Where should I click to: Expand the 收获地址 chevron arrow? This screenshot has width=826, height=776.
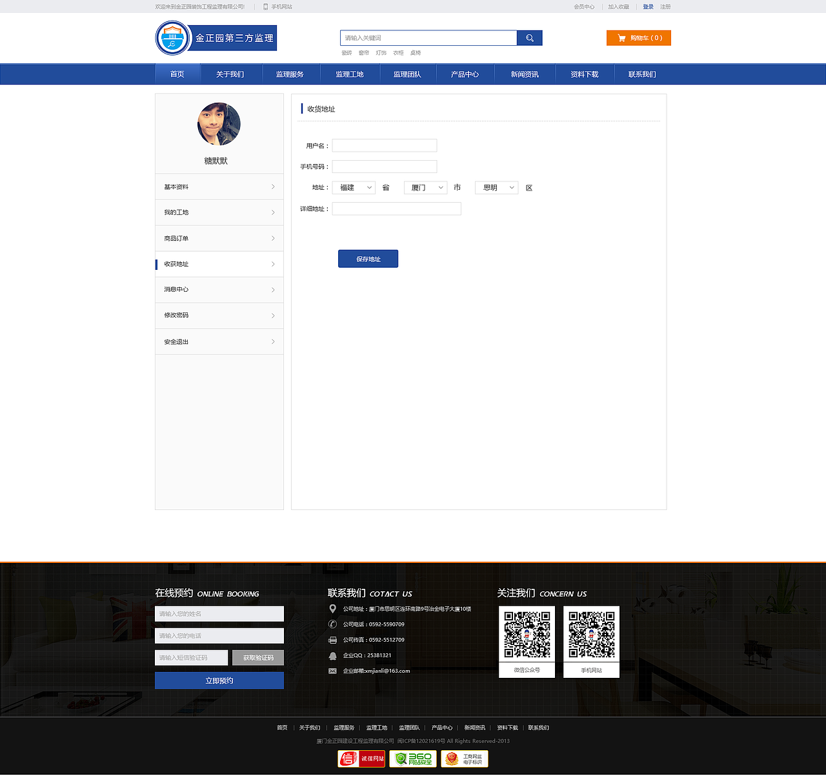(273, 264)
